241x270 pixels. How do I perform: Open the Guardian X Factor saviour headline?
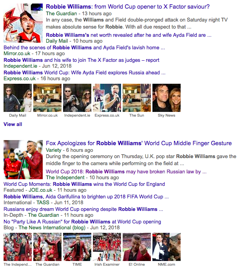click(x=128, y=7)
